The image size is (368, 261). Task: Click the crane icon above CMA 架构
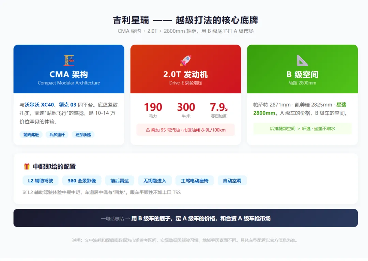point(69,61)
